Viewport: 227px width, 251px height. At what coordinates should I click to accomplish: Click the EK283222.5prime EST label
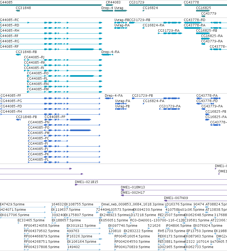tap(138, 231)
